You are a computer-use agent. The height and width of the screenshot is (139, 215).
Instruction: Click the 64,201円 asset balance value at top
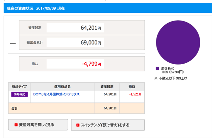[x=91, y=28]
